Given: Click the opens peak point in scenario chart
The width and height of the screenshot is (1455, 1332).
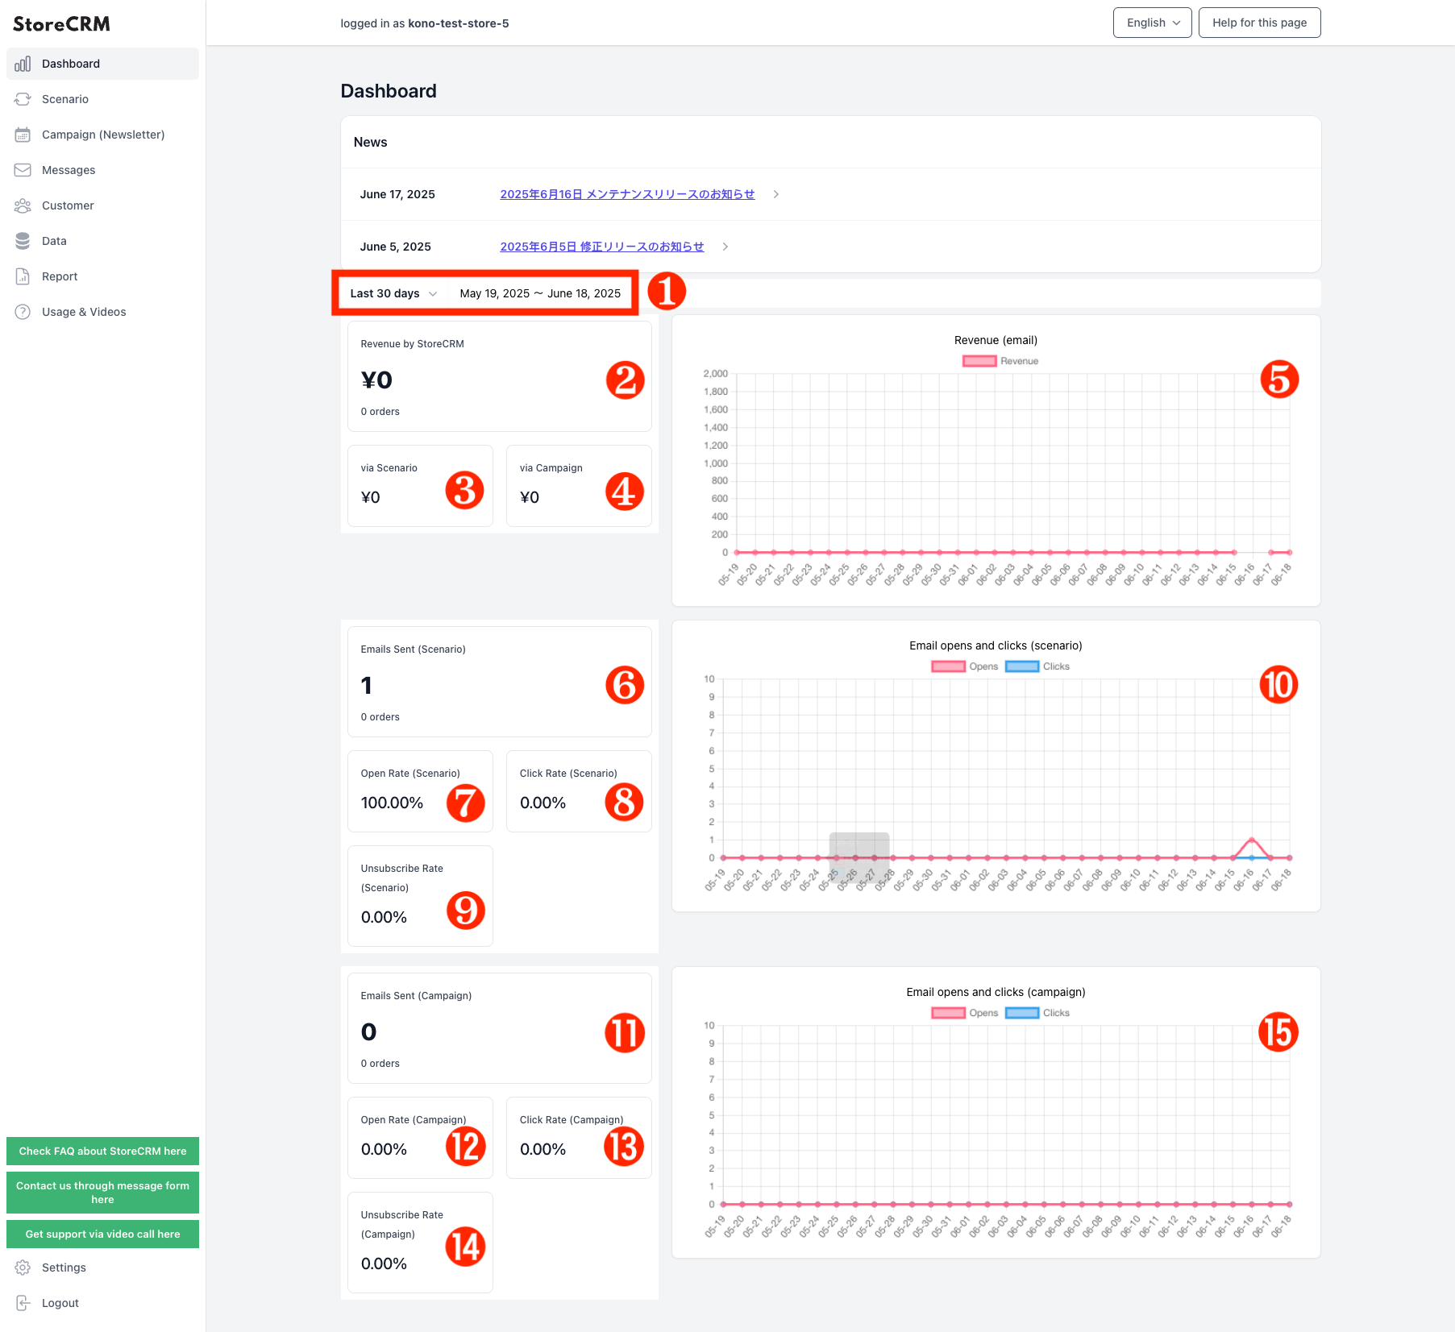Looking at the screenshot, I should (x=1252, y=840).
